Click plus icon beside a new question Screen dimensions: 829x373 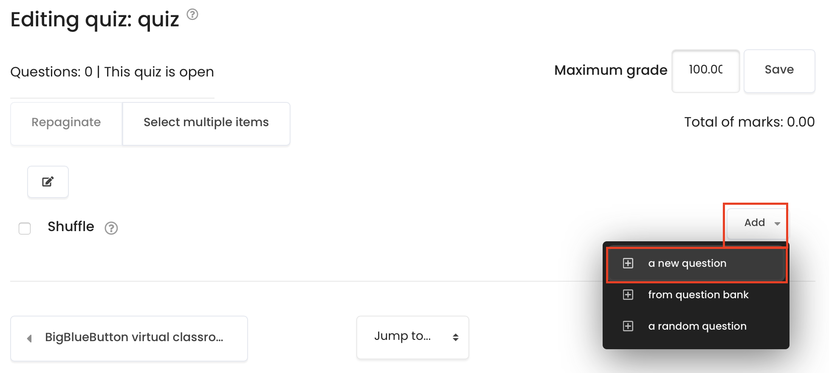(628, 263)
